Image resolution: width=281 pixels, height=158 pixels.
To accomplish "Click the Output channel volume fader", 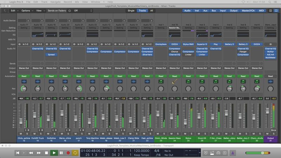I will [267, 111].
